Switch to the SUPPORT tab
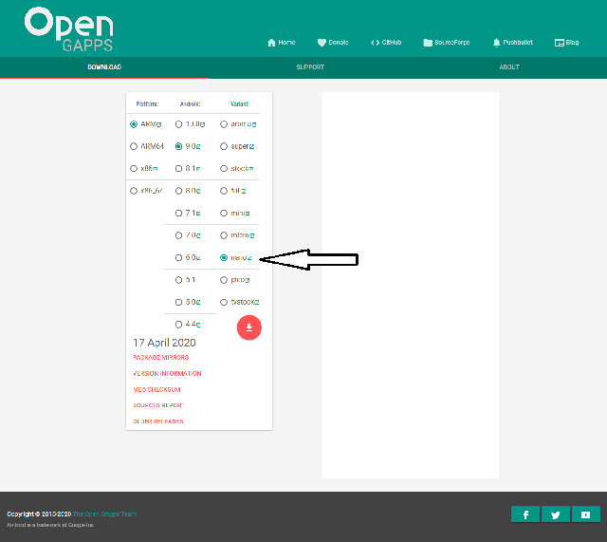The height and width of the screenshot is (542, 607). pos(310,67)
